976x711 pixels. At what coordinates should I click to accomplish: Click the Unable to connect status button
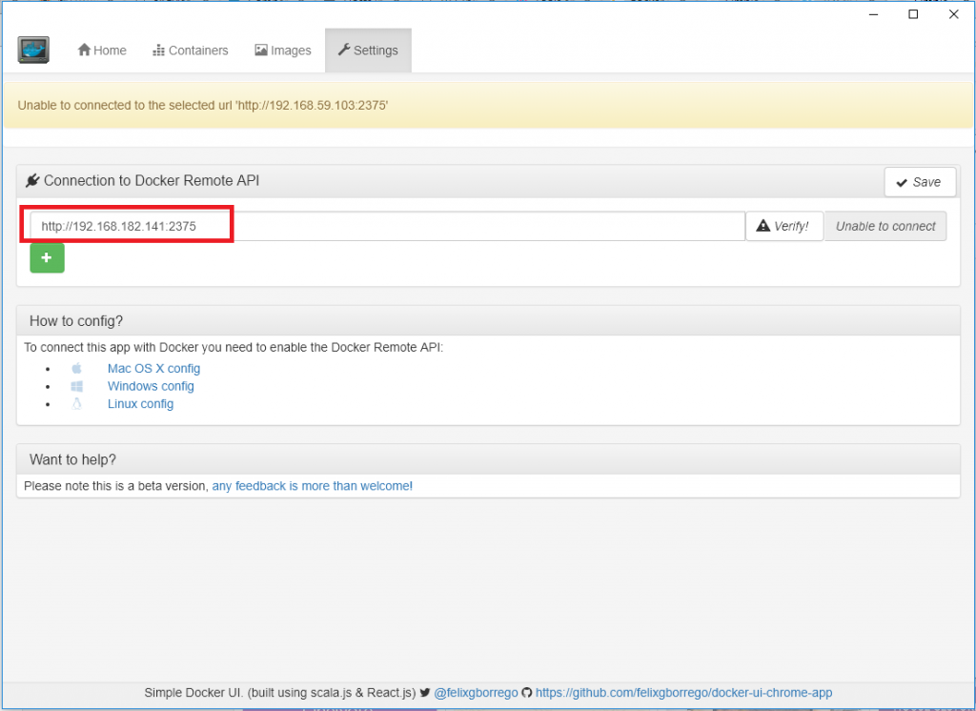(885, 226)
